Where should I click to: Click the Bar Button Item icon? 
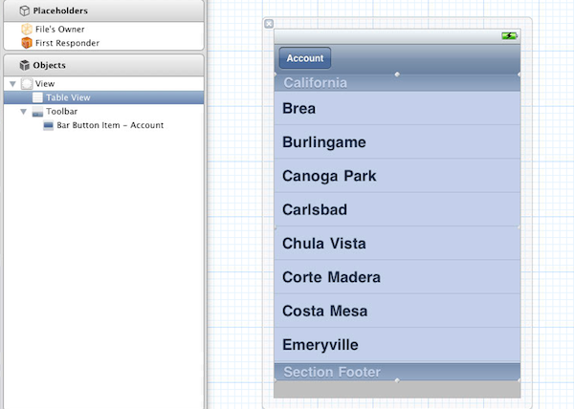pyautogui.click(x=48, y=125)
